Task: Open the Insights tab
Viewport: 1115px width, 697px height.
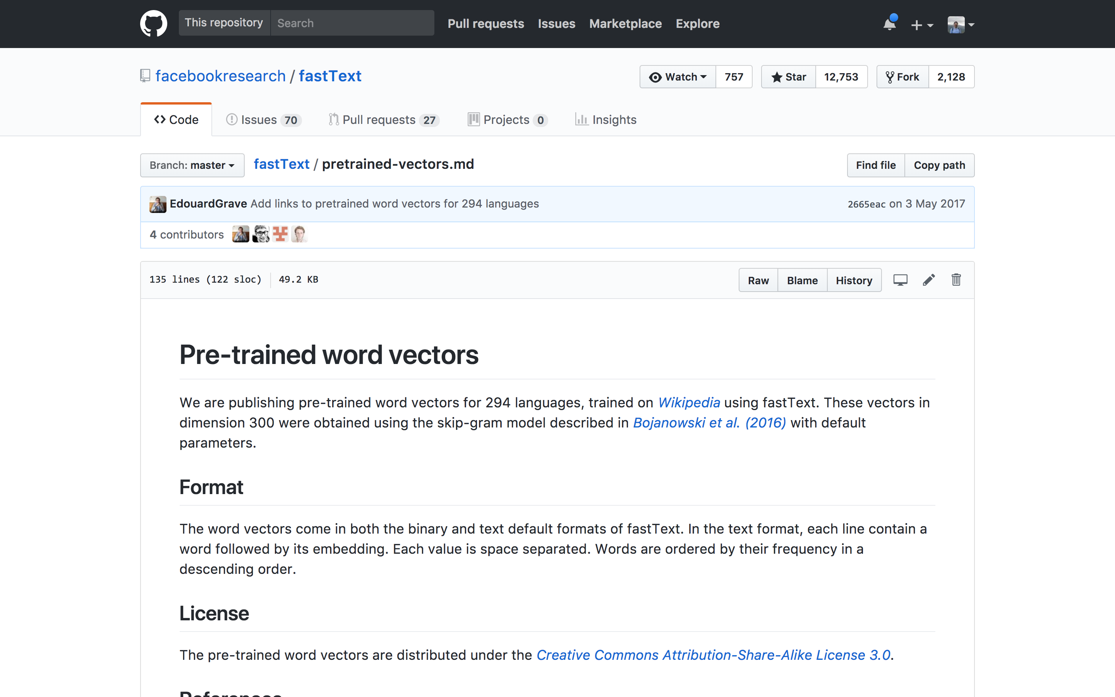Action: 606,120
